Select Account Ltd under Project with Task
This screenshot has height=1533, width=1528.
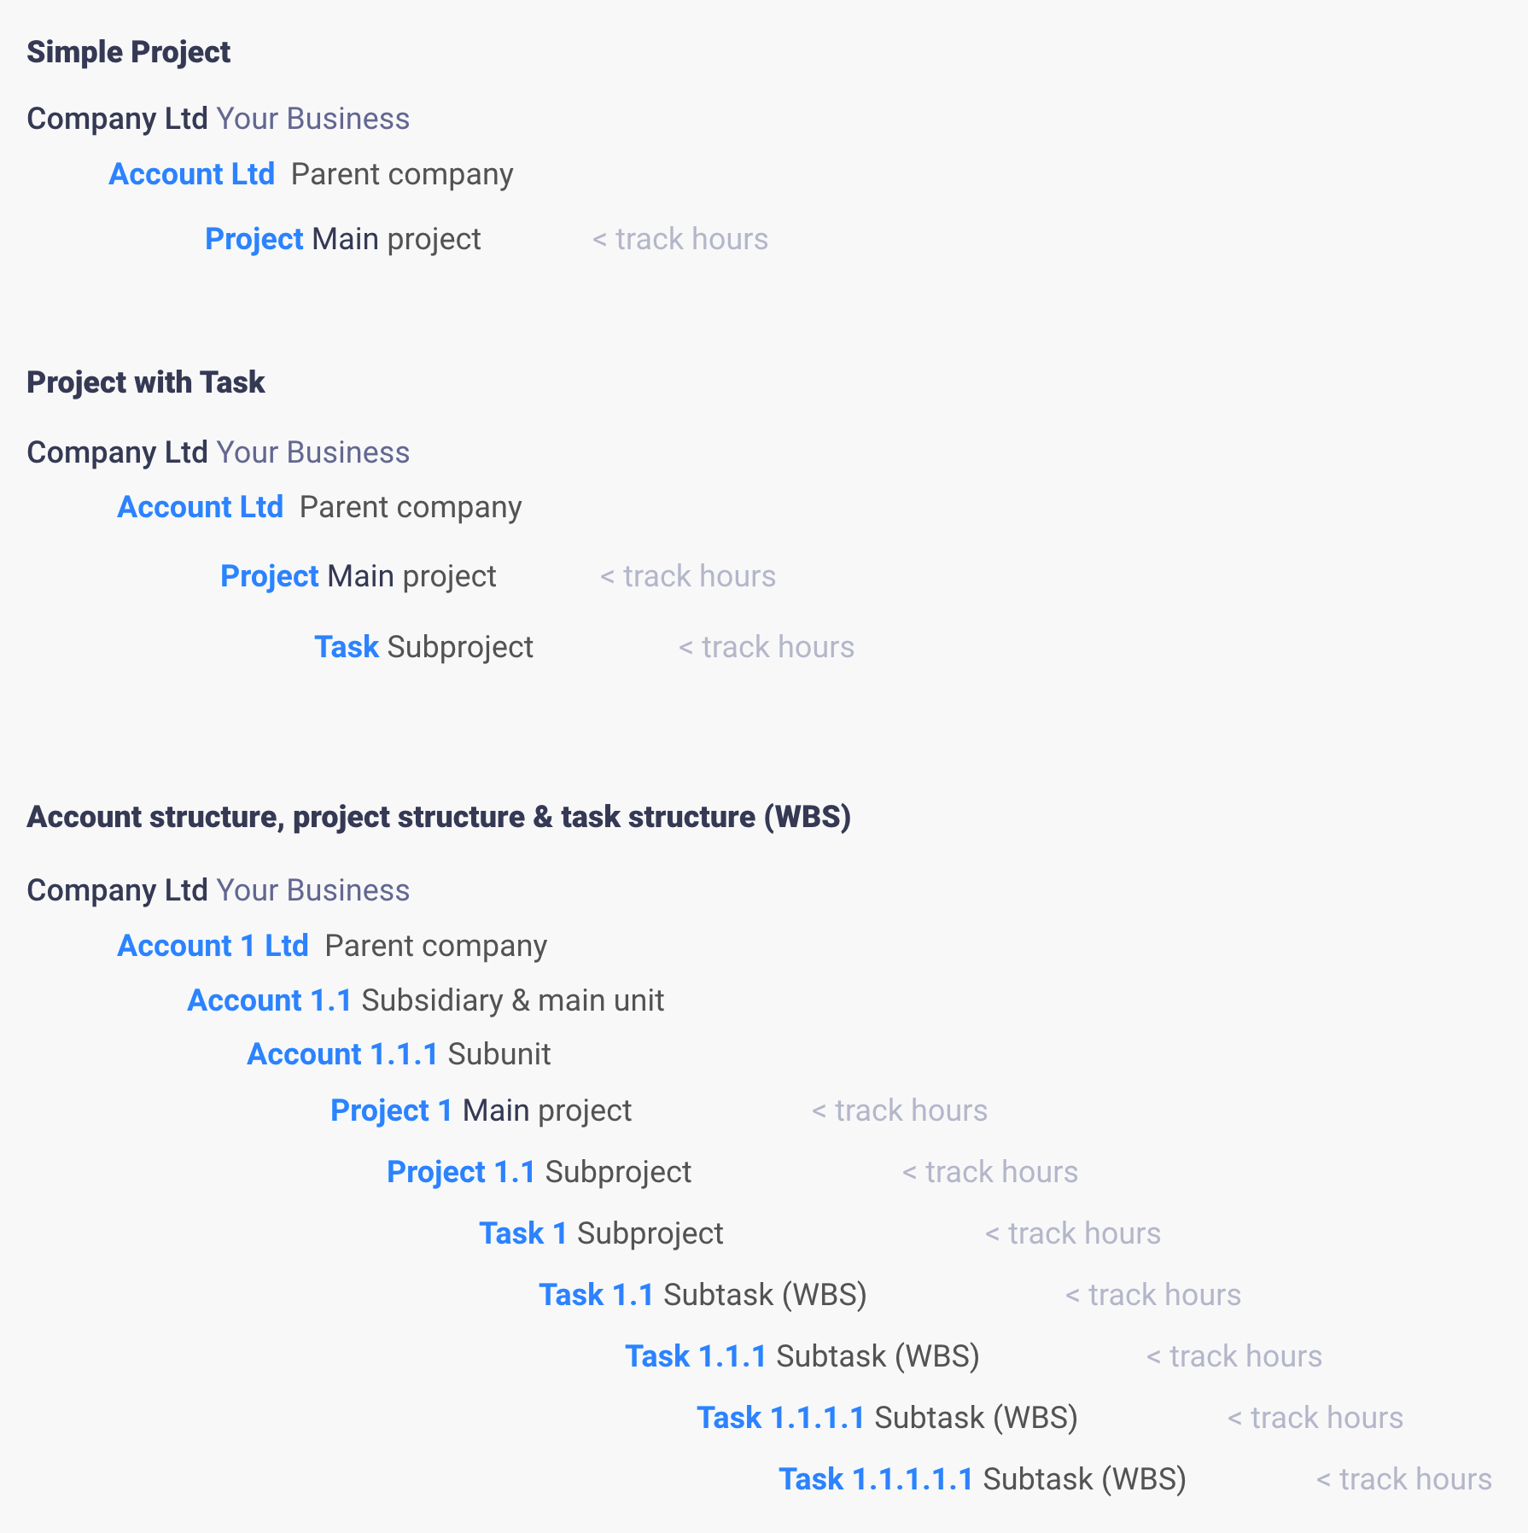pyautogui.click(x=201, y=507)
